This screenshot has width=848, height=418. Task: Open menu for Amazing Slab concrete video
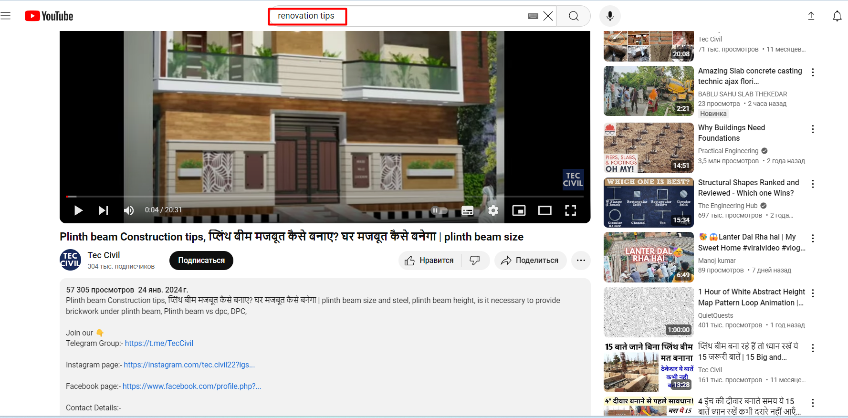click(x=813, y=73)
